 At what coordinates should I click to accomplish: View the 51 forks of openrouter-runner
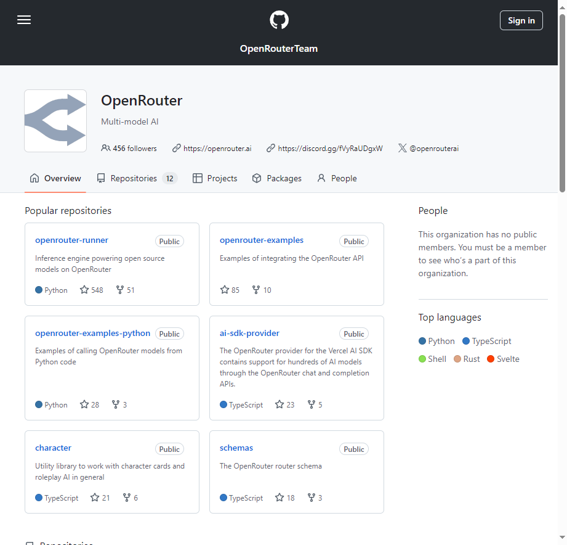click(x=125, y=290)
